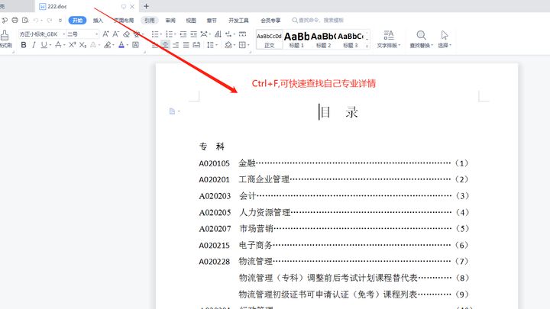Click the Print icon in quick access toolbar
The width and height of the screenshot is (550, 309).
15,21
